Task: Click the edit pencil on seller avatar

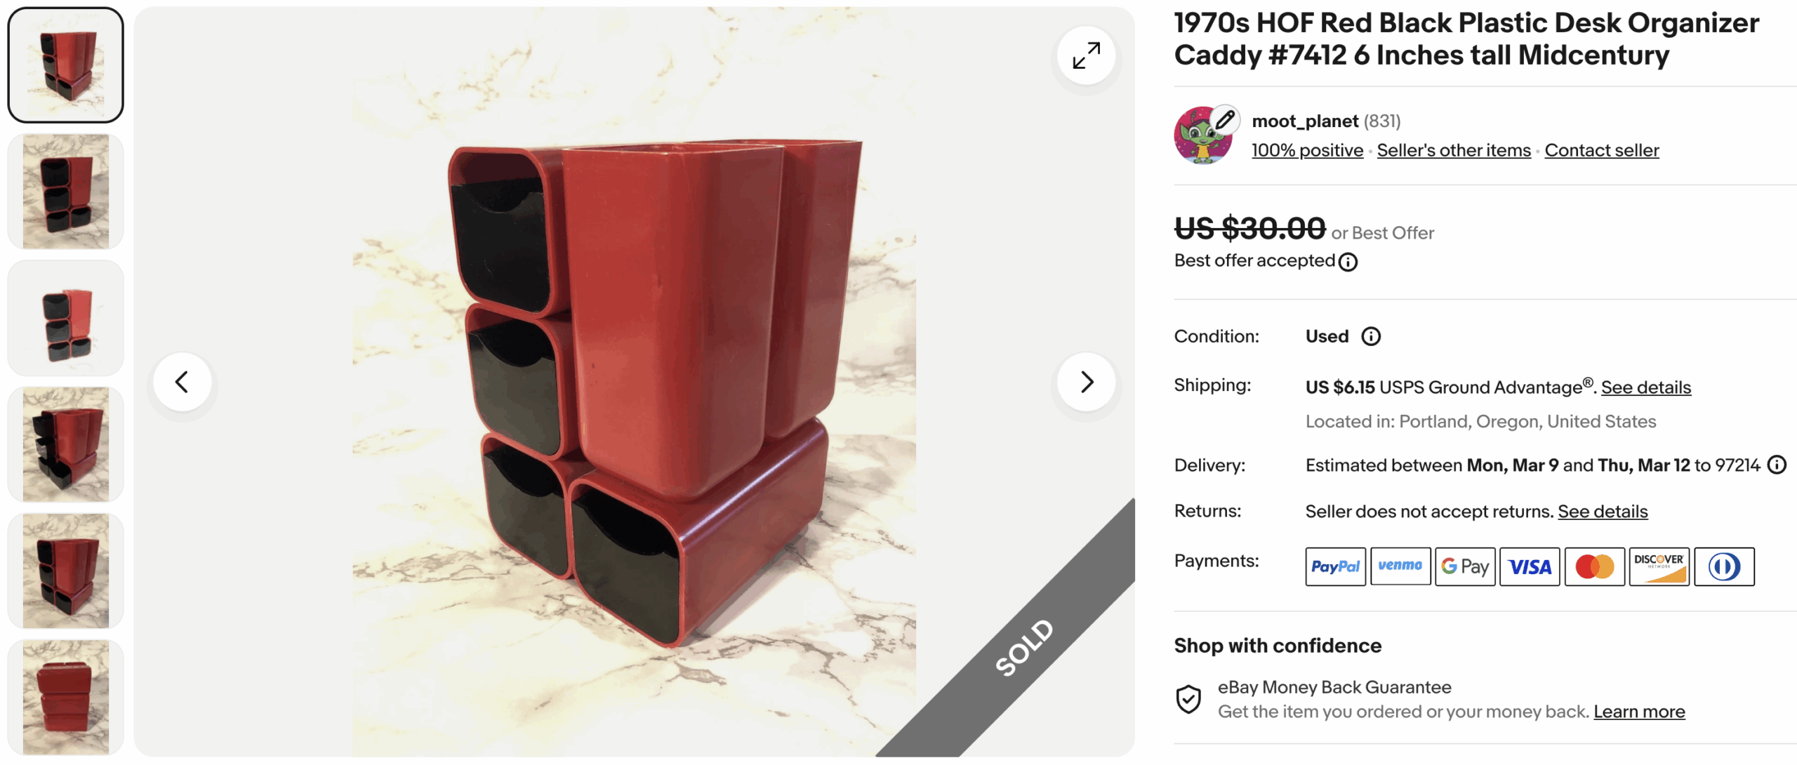Action: coord(1225,120)
